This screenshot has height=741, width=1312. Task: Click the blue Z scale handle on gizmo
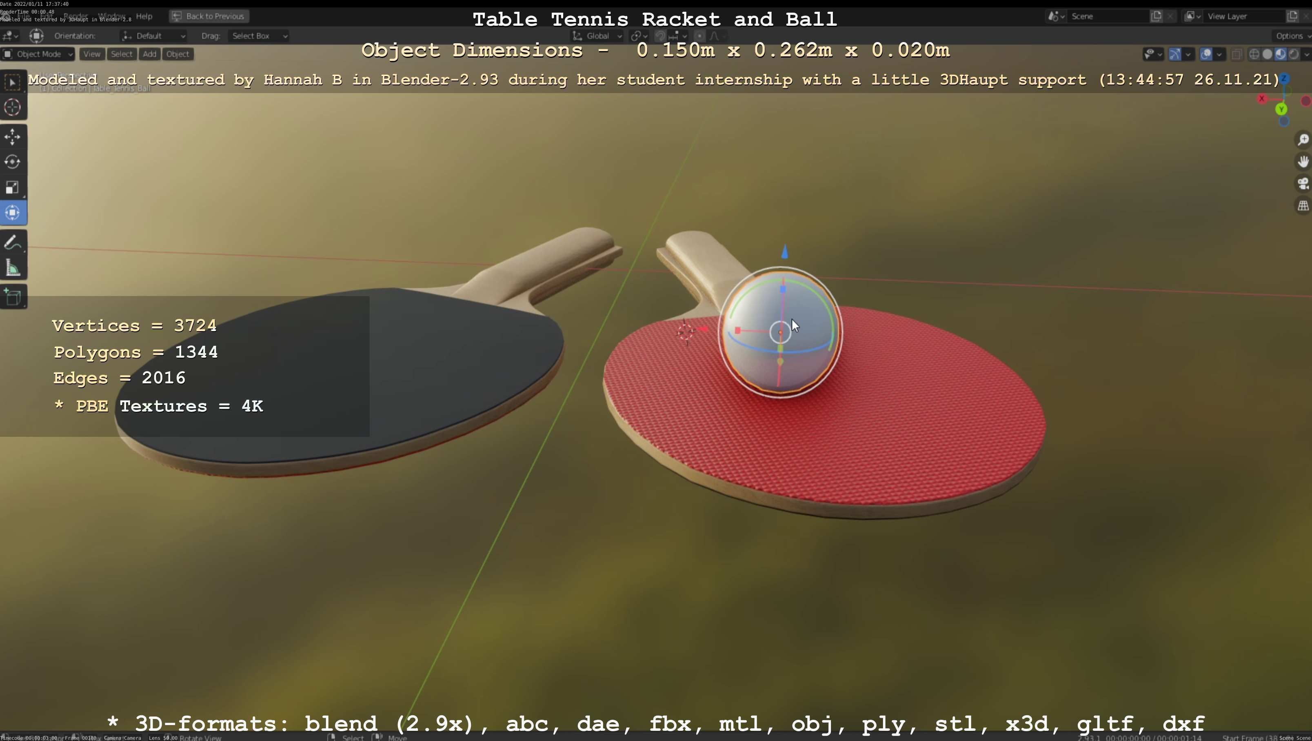[783, 289]
